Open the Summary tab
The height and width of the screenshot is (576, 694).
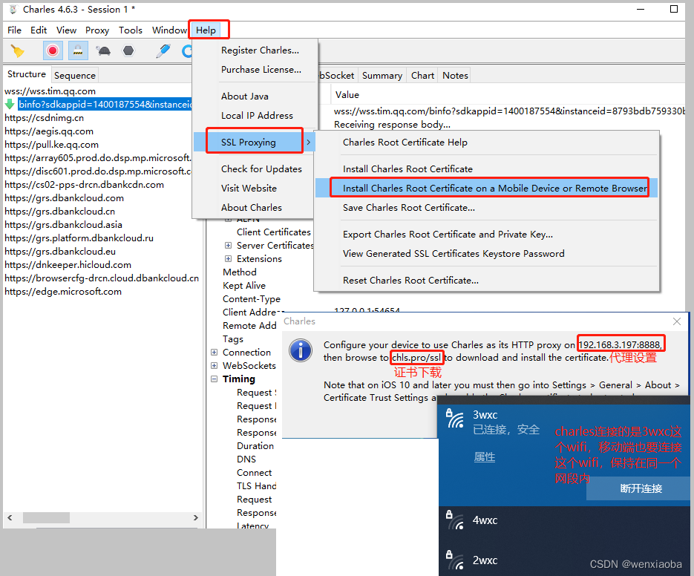coord(382,75)
